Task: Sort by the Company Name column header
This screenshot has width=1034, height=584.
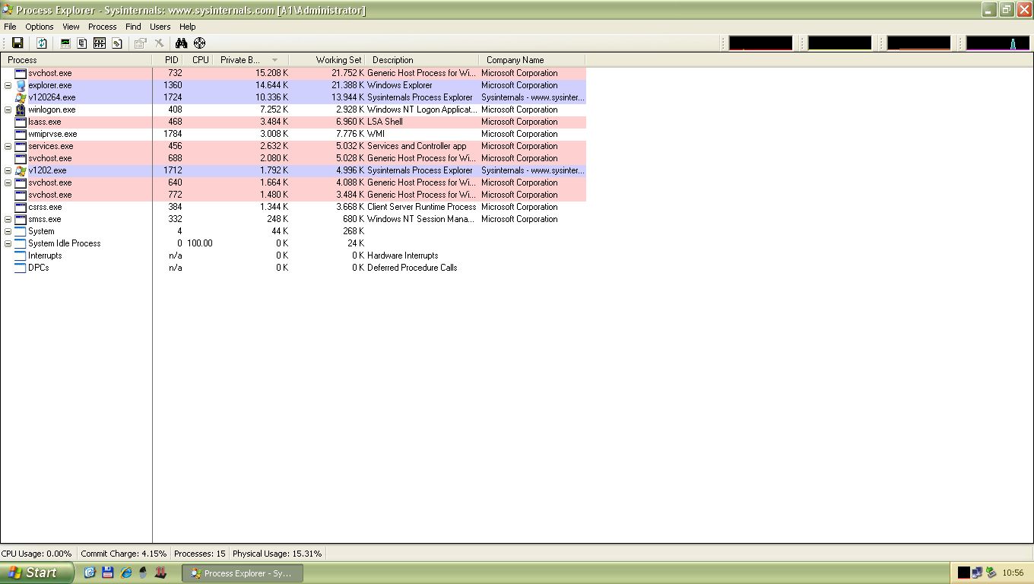Action: [532, 60]
